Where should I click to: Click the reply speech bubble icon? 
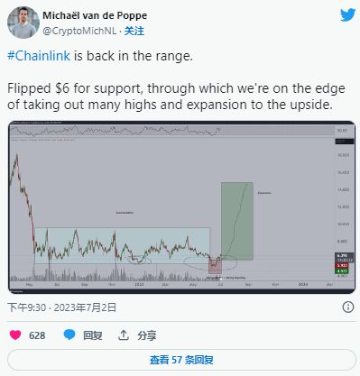click(69, 335)
